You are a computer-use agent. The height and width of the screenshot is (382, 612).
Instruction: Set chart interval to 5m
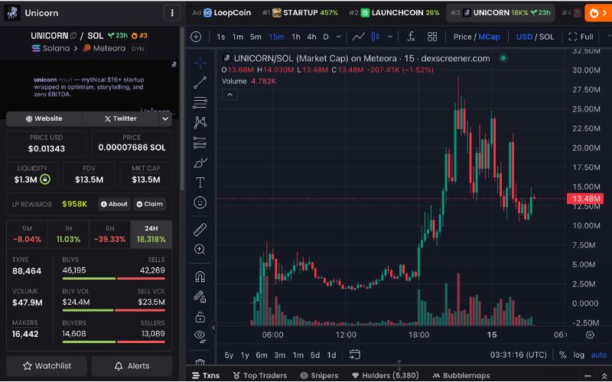[x=256, y=37]
